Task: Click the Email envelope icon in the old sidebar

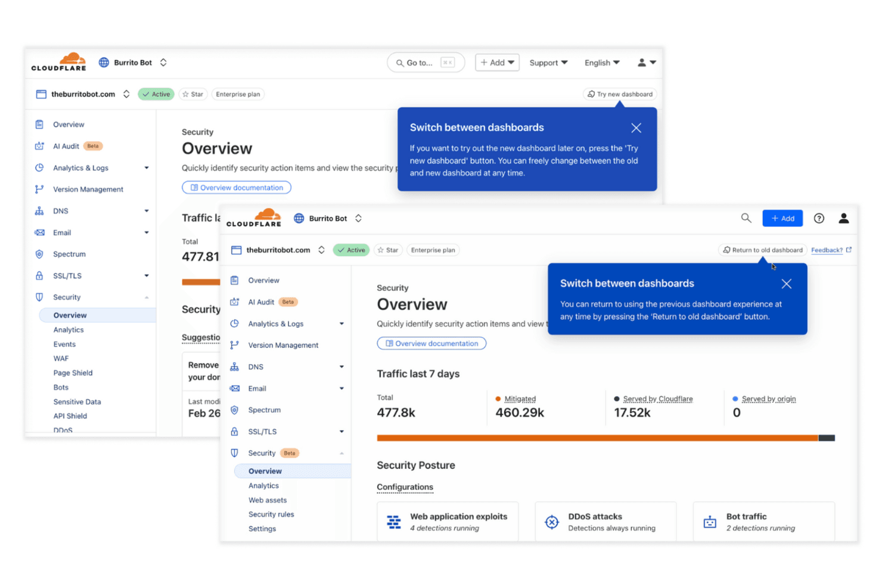Action: coord(39,233)
